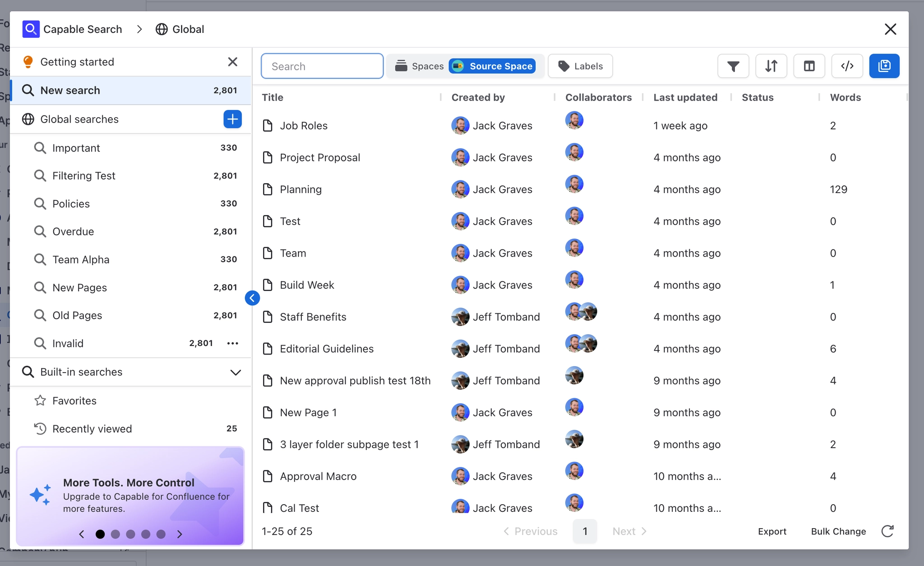Open the filter funnel icon
The width and height of the screenshot is (924, 566).
tap(733, 66)
